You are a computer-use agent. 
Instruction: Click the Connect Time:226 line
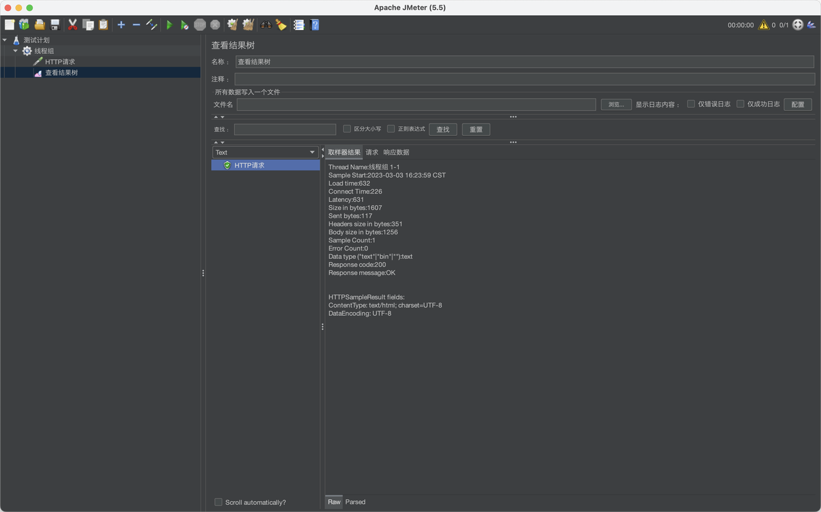[355, 192]
